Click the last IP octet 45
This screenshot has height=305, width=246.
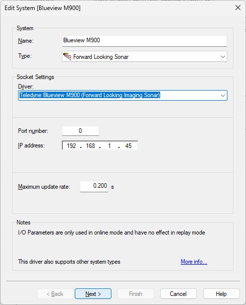[x=129, y=145]
